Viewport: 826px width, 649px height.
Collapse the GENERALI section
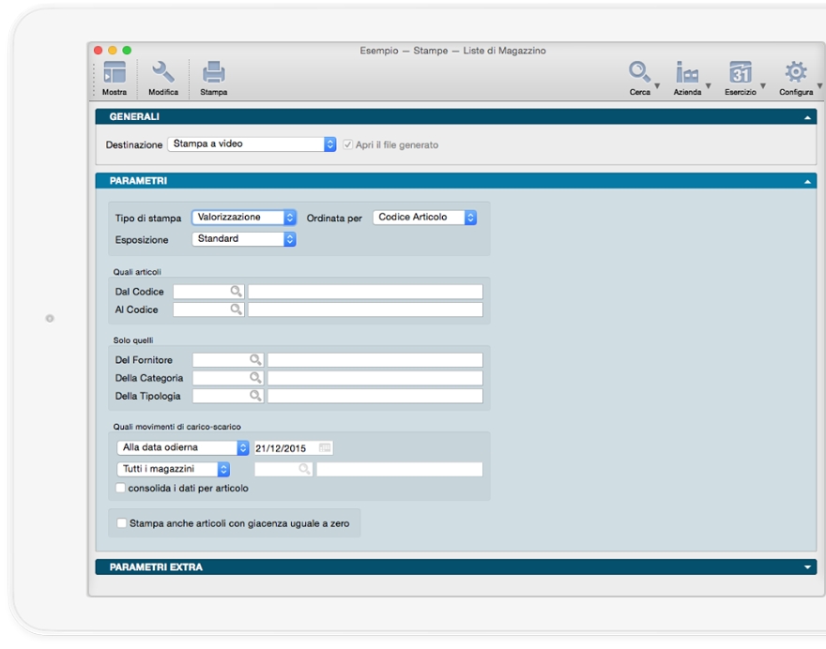coord(807,117)
